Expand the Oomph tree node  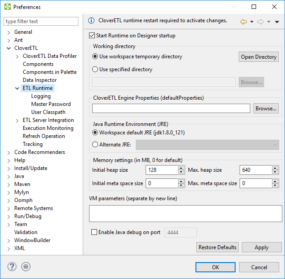[8, 201]
